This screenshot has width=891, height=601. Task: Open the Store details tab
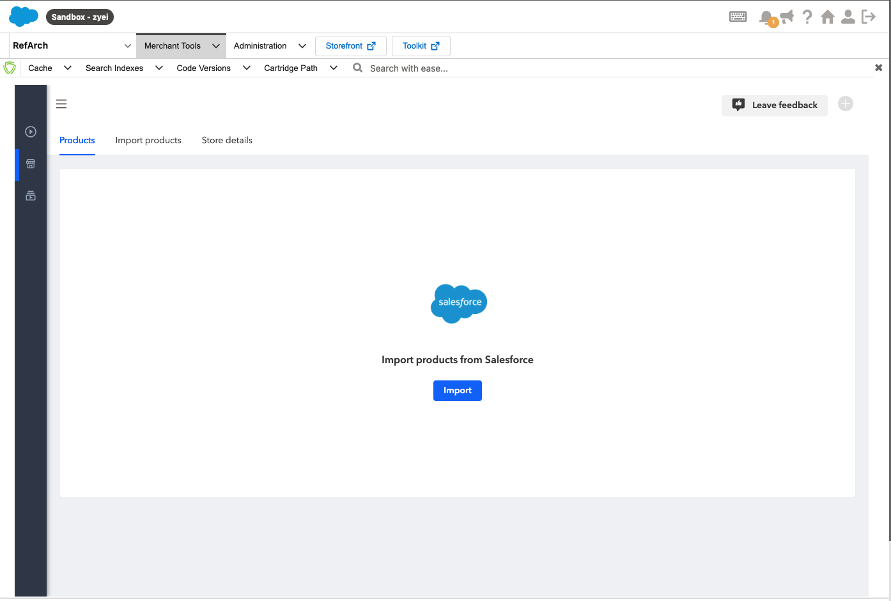(x=227, y=141)
